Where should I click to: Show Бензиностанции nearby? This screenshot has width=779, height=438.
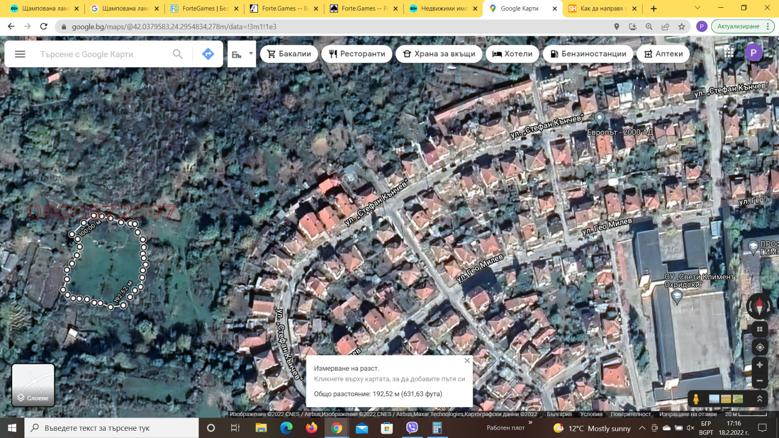point(588,54)
